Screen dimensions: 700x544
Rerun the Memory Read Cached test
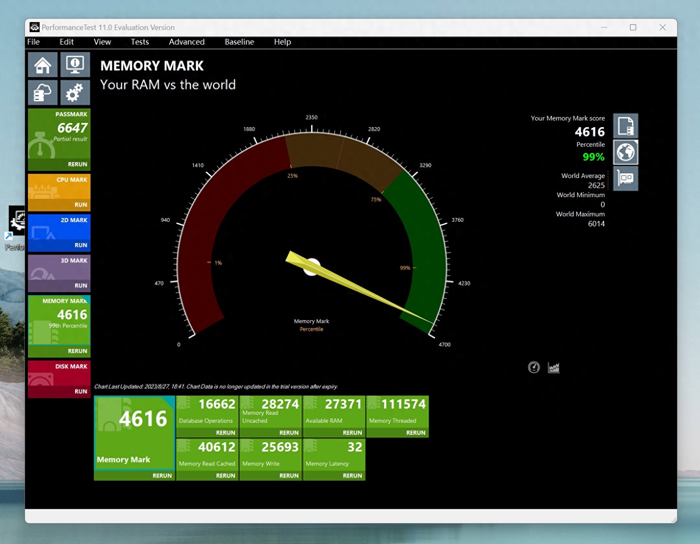click(x=226, y=476)
